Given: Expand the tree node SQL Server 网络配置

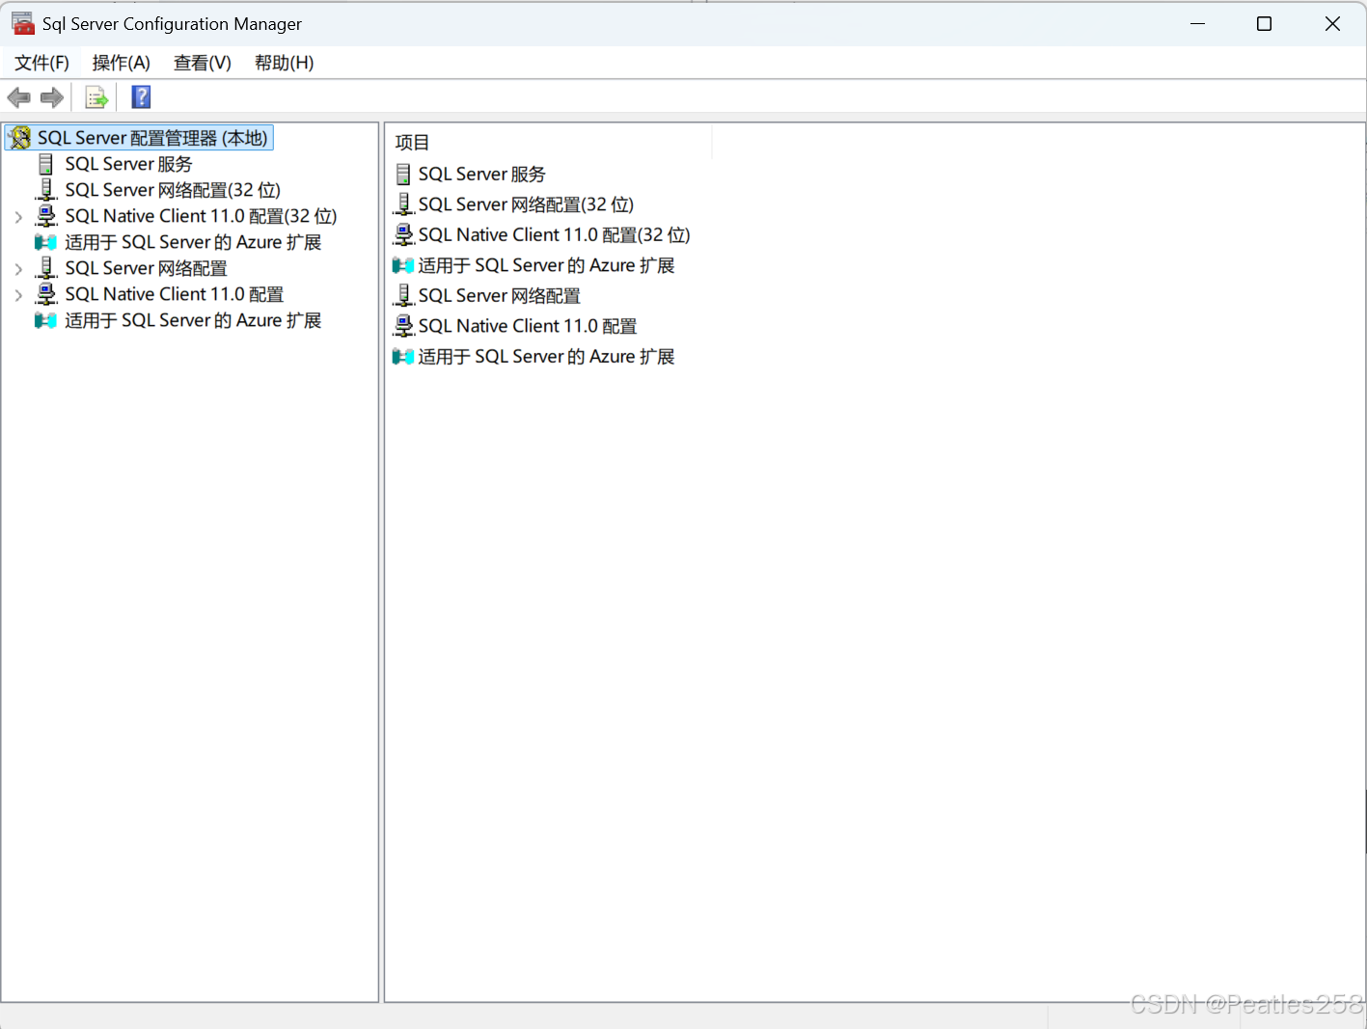Looking at the screenshot, I should click(18, 269).
